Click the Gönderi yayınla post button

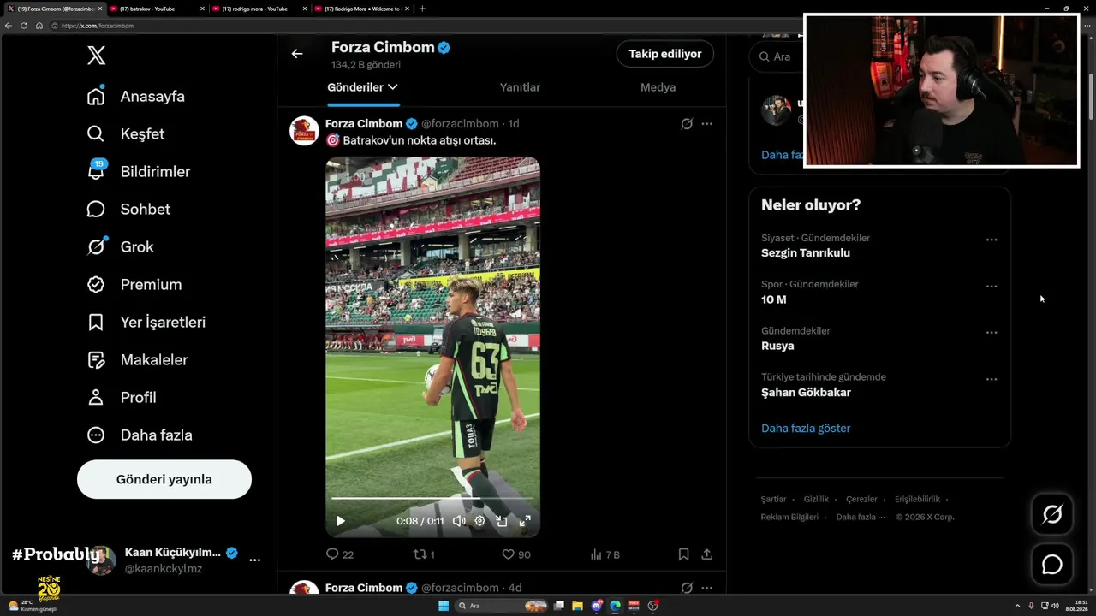[x=164, y=479]
